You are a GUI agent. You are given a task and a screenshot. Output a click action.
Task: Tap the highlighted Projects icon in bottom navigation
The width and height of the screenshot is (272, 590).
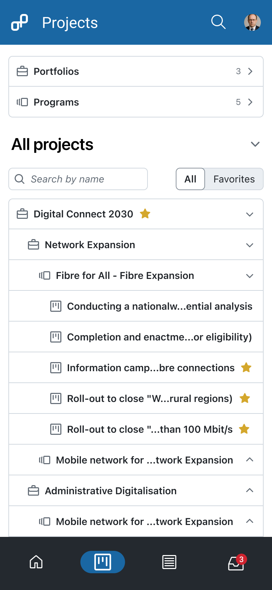coord(103,562)
